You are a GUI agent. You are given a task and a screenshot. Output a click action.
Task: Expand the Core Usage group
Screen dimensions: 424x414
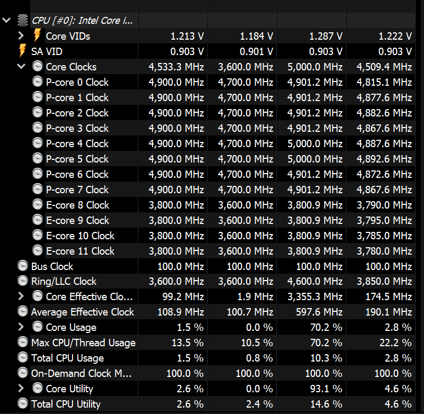[x=21, y=328]
